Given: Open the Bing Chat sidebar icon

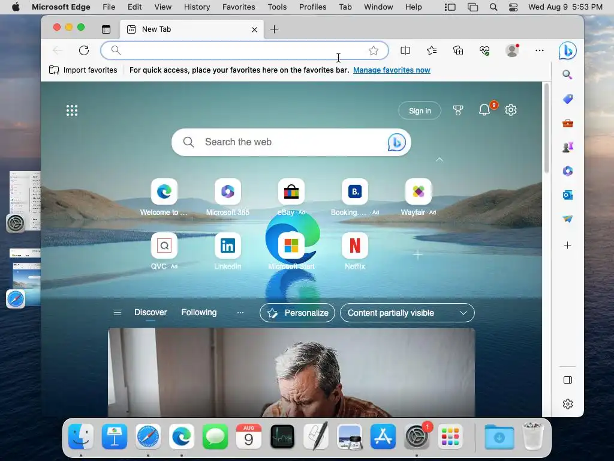Looking at the screenshot, I should click(567, 50).
